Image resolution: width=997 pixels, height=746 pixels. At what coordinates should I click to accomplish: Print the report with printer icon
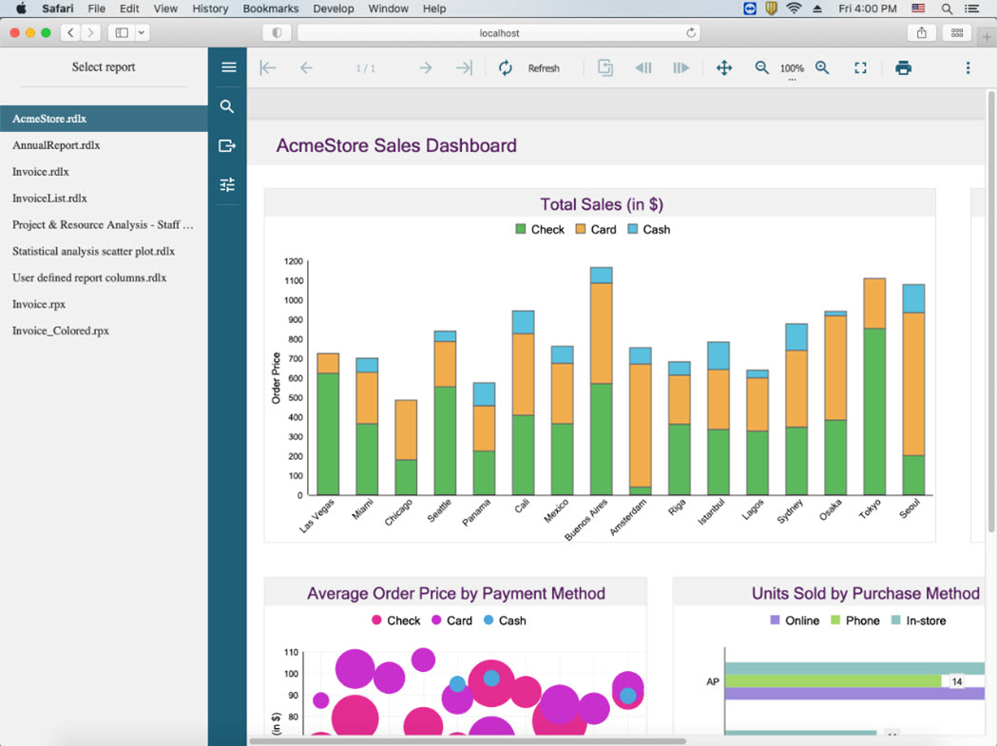[903, 67]
